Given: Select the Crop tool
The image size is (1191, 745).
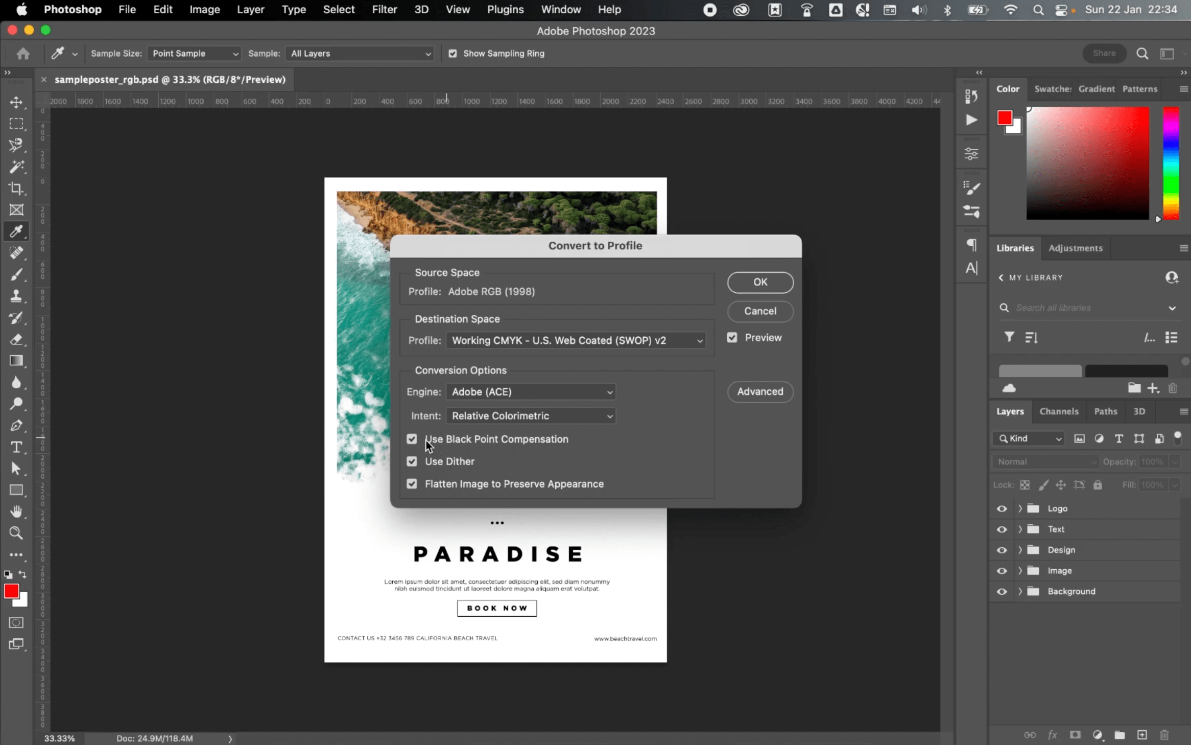Looking at the screenshot, I should point(16,188).
